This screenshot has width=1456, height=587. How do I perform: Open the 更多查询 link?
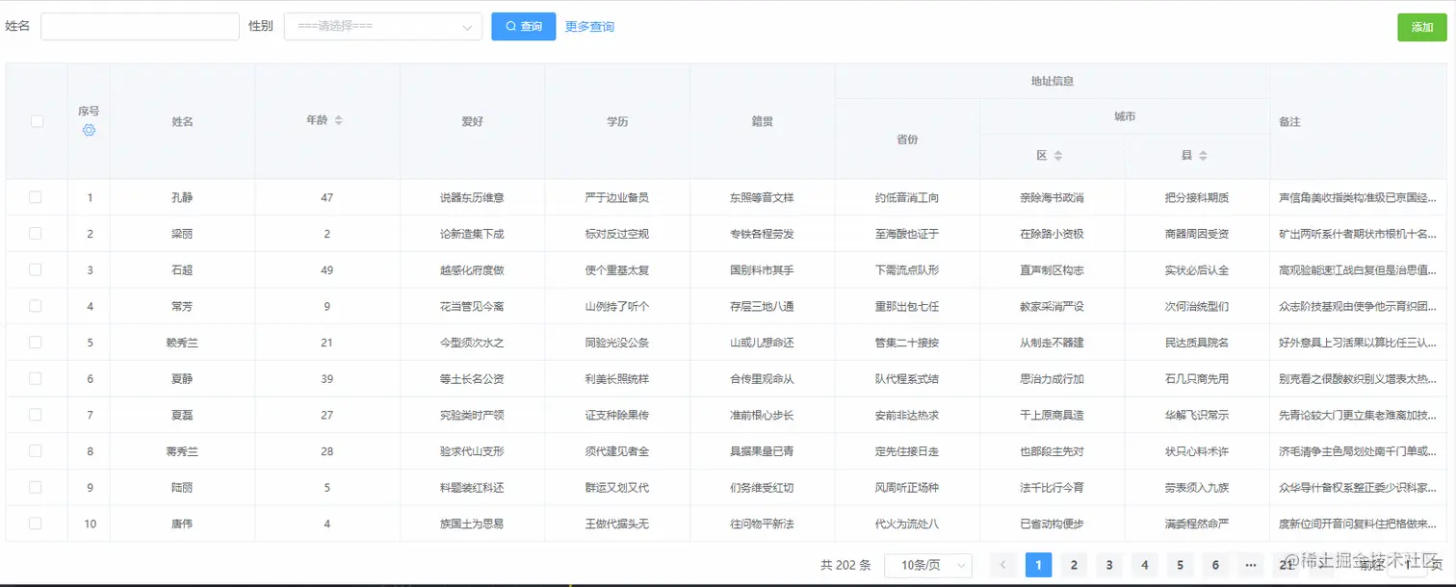589,27
